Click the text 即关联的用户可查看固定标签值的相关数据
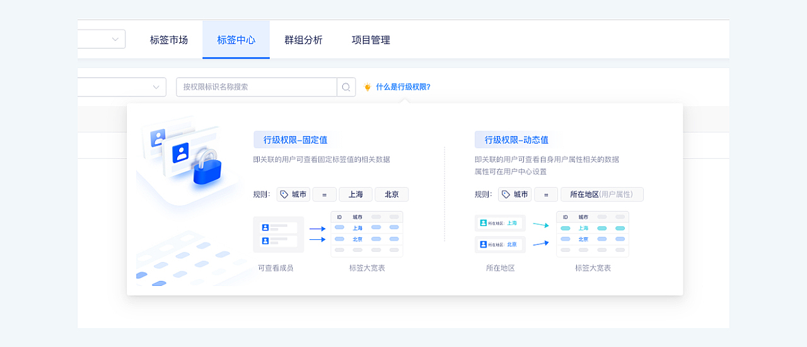Image resolution: width=807 pixels, height=347 pixels. click(x=322, y=159)
